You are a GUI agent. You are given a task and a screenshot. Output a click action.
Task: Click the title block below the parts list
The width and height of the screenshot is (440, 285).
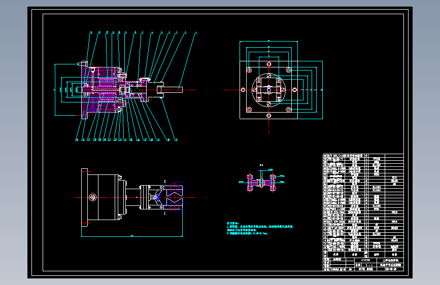(363, 265)
